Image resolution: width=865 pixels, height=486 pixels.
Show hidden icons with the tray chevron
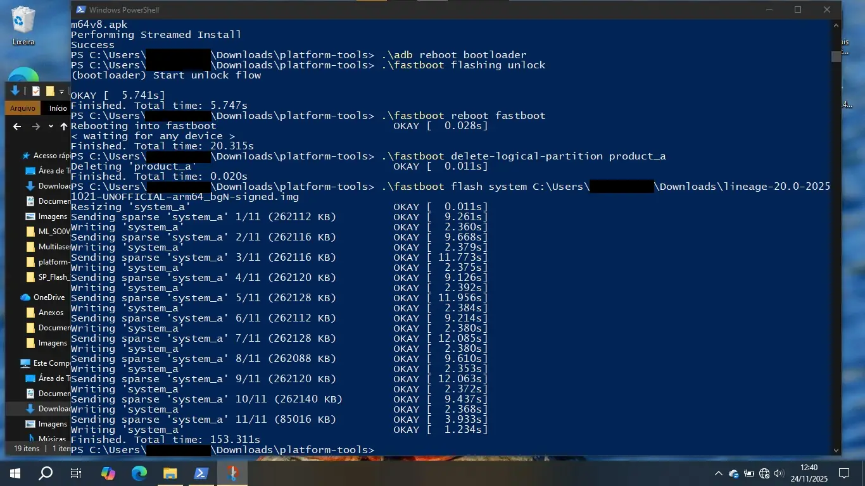718,473
